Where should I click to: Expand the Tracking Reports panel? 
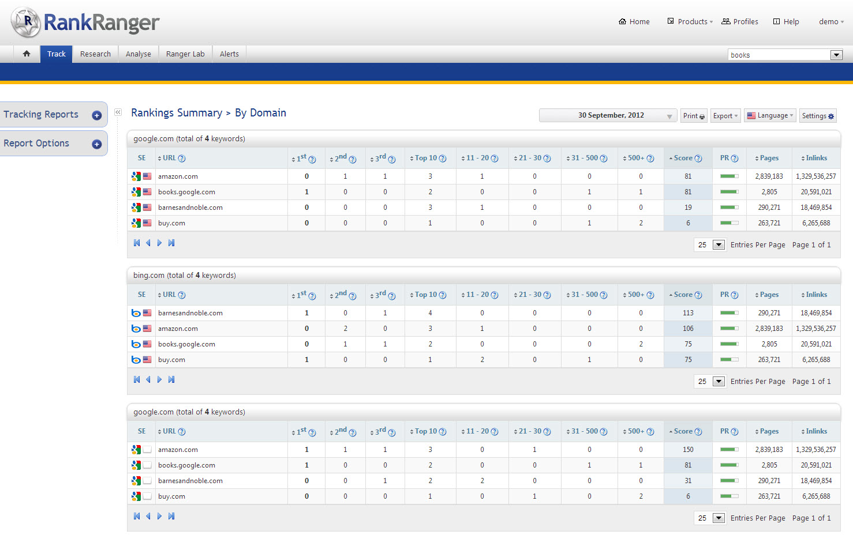coord(96,115)
